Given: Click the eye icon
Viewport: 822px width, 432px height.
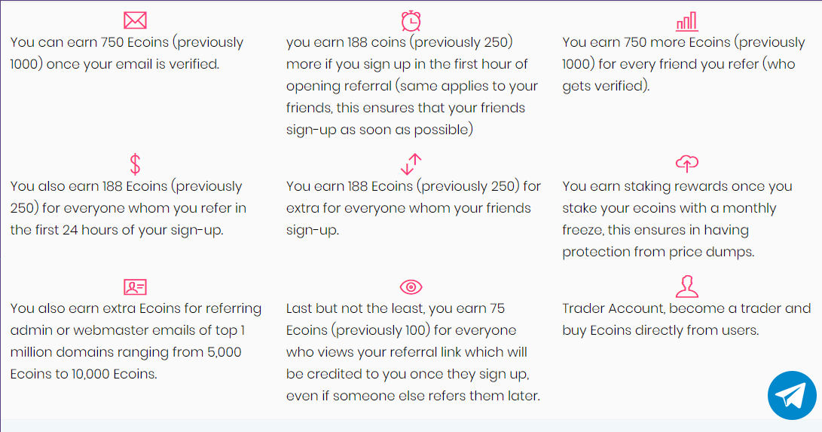Looking at the screenshot, I should pyautogui.click(x=411, y=286).
